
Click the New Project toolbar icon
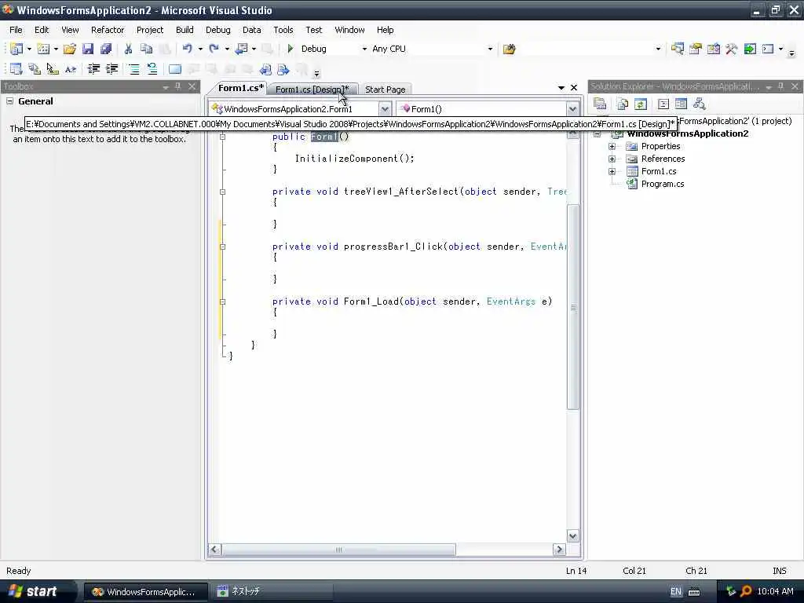pyautogui.click(x=16, y=49)
